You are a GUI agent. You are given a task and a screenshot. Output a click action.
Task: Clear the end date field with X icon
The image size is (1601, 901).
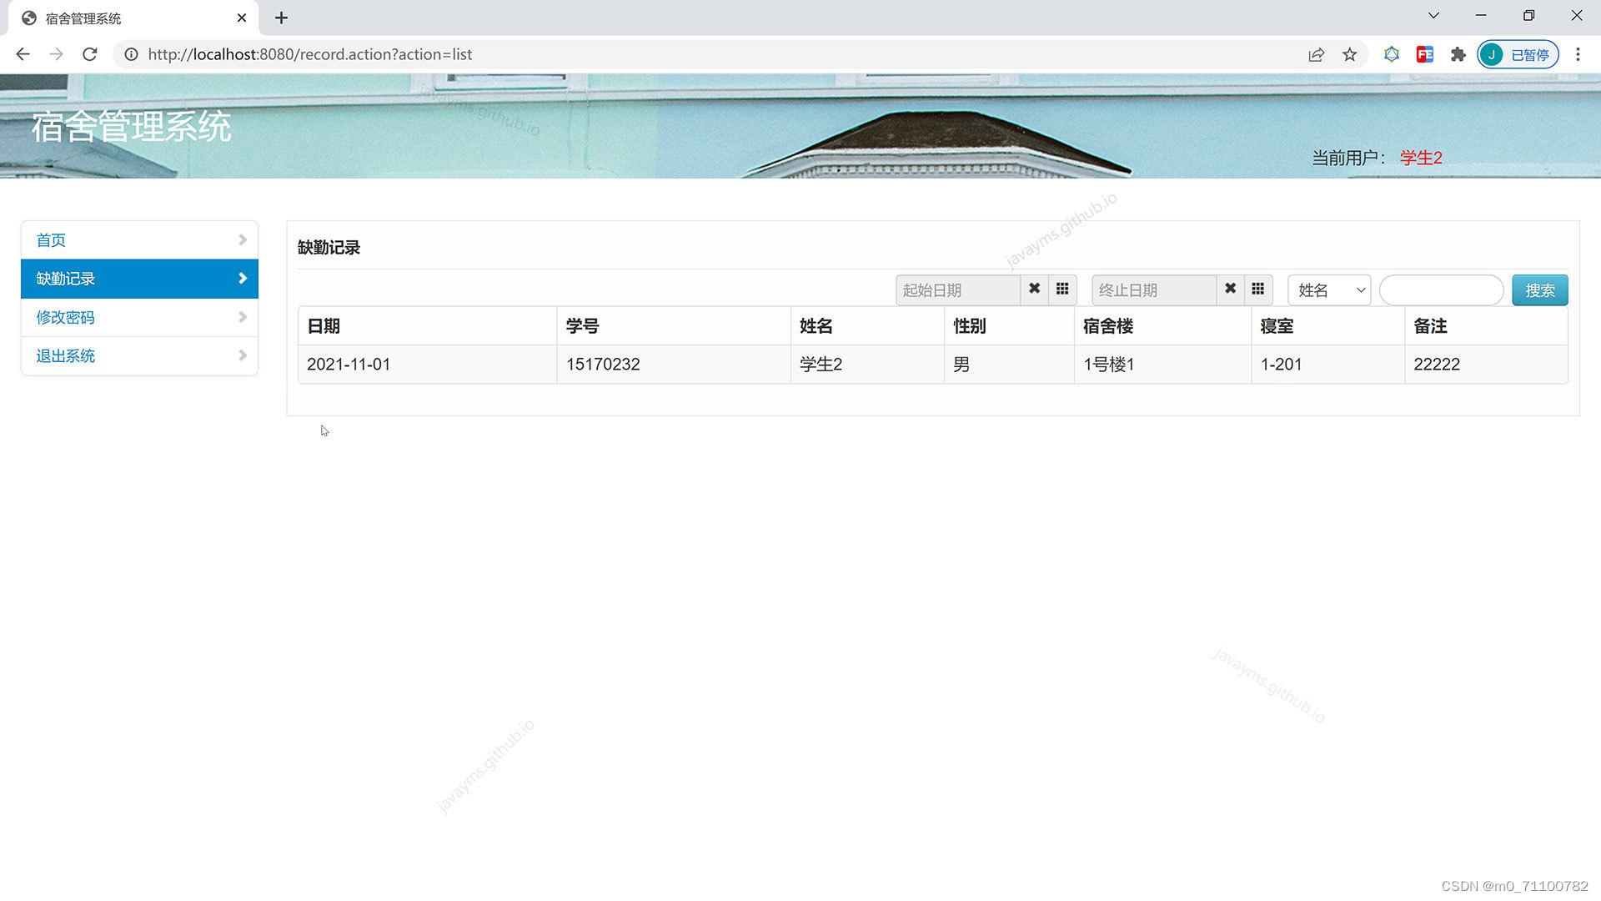(x=1230, y=289)
